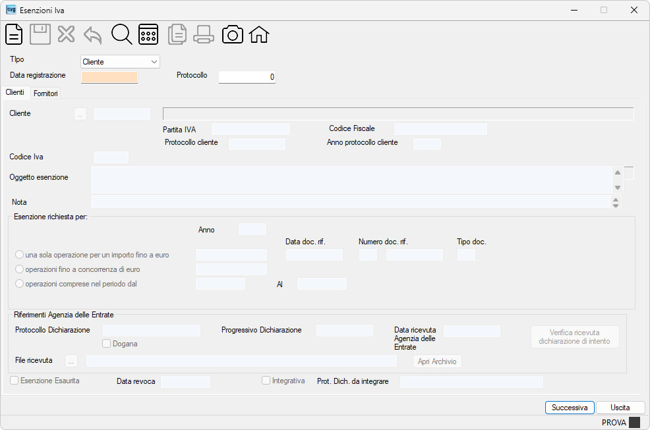This screenshot has height=430, width=650.
Task: Toggle the Dogana checkbox
Action: tap(107, 344)
